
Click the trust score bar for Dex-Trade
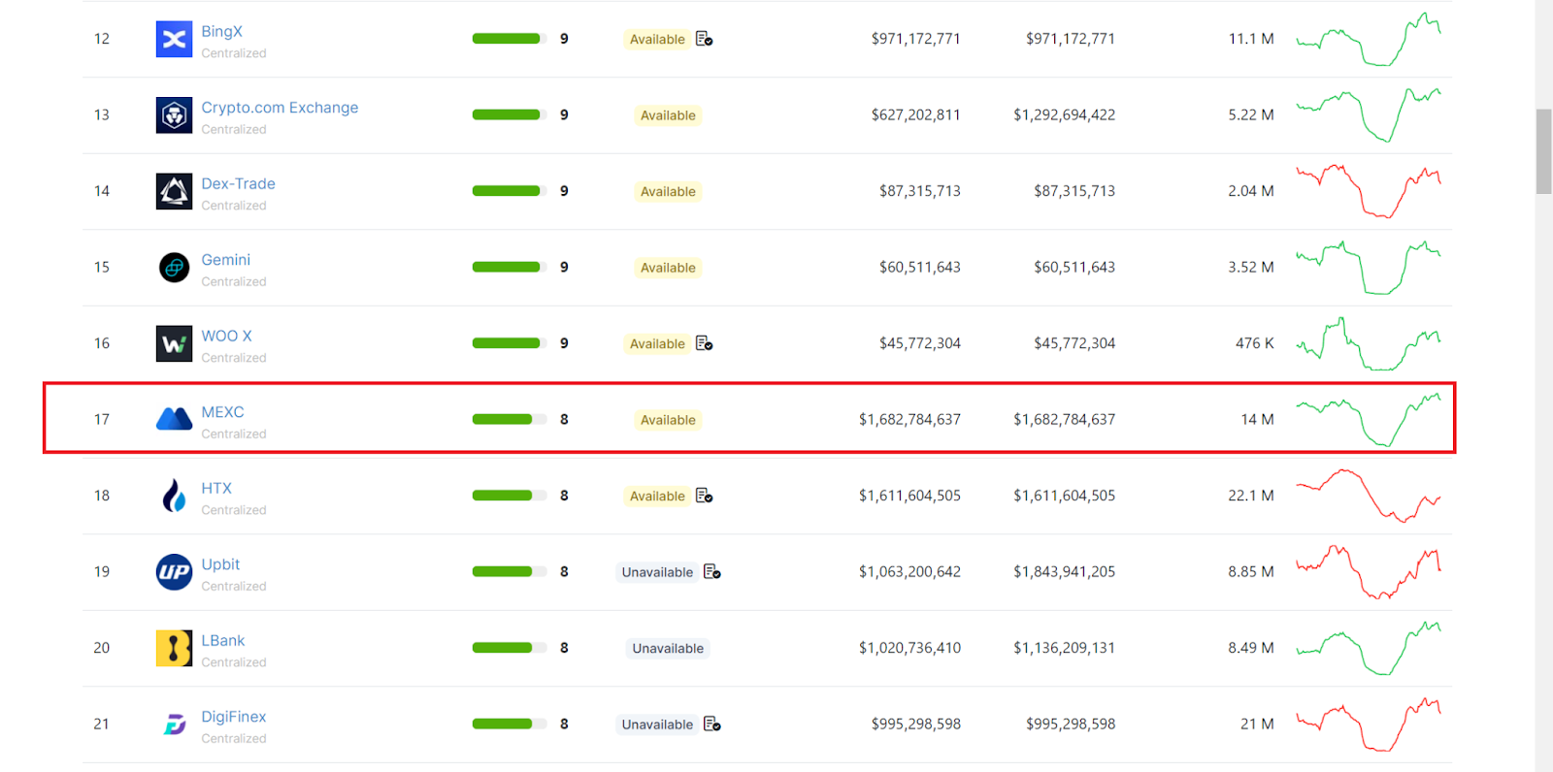pos(509,191)
